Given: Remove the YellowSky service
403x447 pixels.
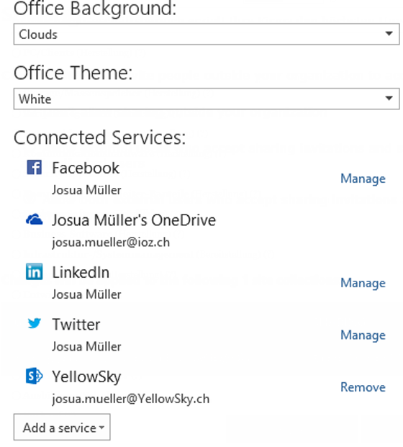Looking at the screenshot, I should (363, 387).
